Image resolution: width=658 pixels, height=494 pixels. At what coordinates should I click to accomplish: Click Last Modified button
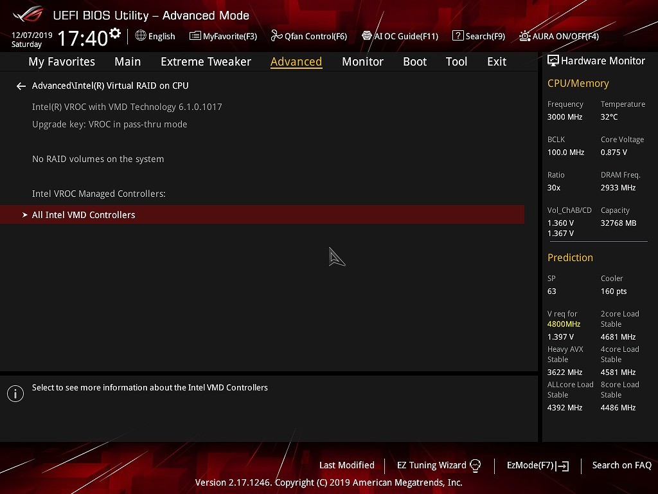coord(346,466)
